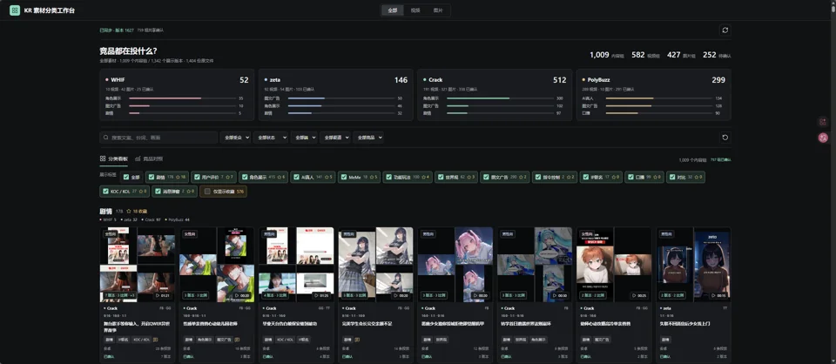
Task: Click the grid icon of 分类看板 tab
Action: coord(103,158)
